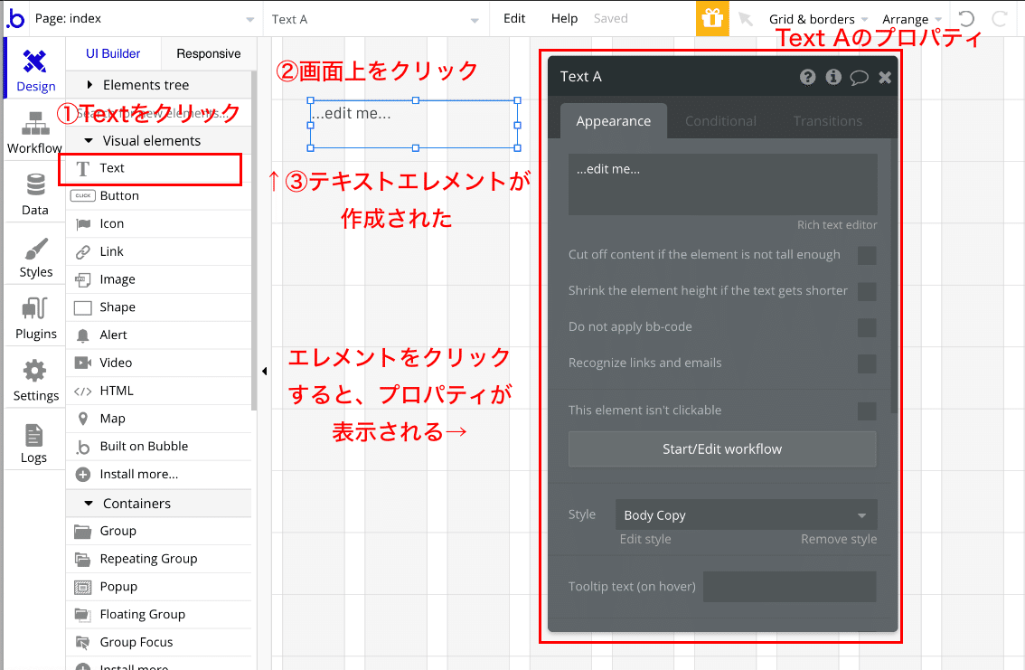This screenshot has height=670, width=1025.
Task: Select the Floating Group container
Action: click(159, 615)
